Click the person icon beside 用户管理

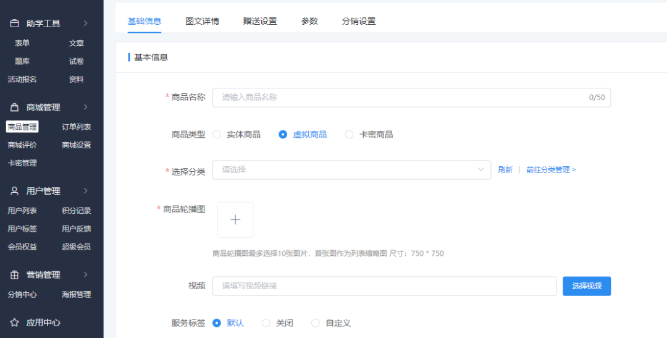pyautogui.click(x=14, y=191)
